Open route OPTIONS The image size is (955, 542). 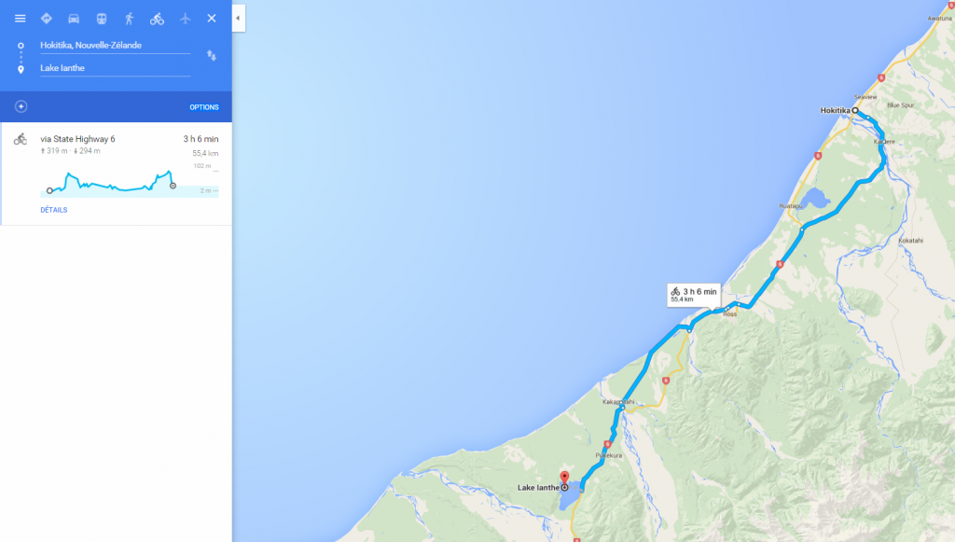click(x=204, y=107)
